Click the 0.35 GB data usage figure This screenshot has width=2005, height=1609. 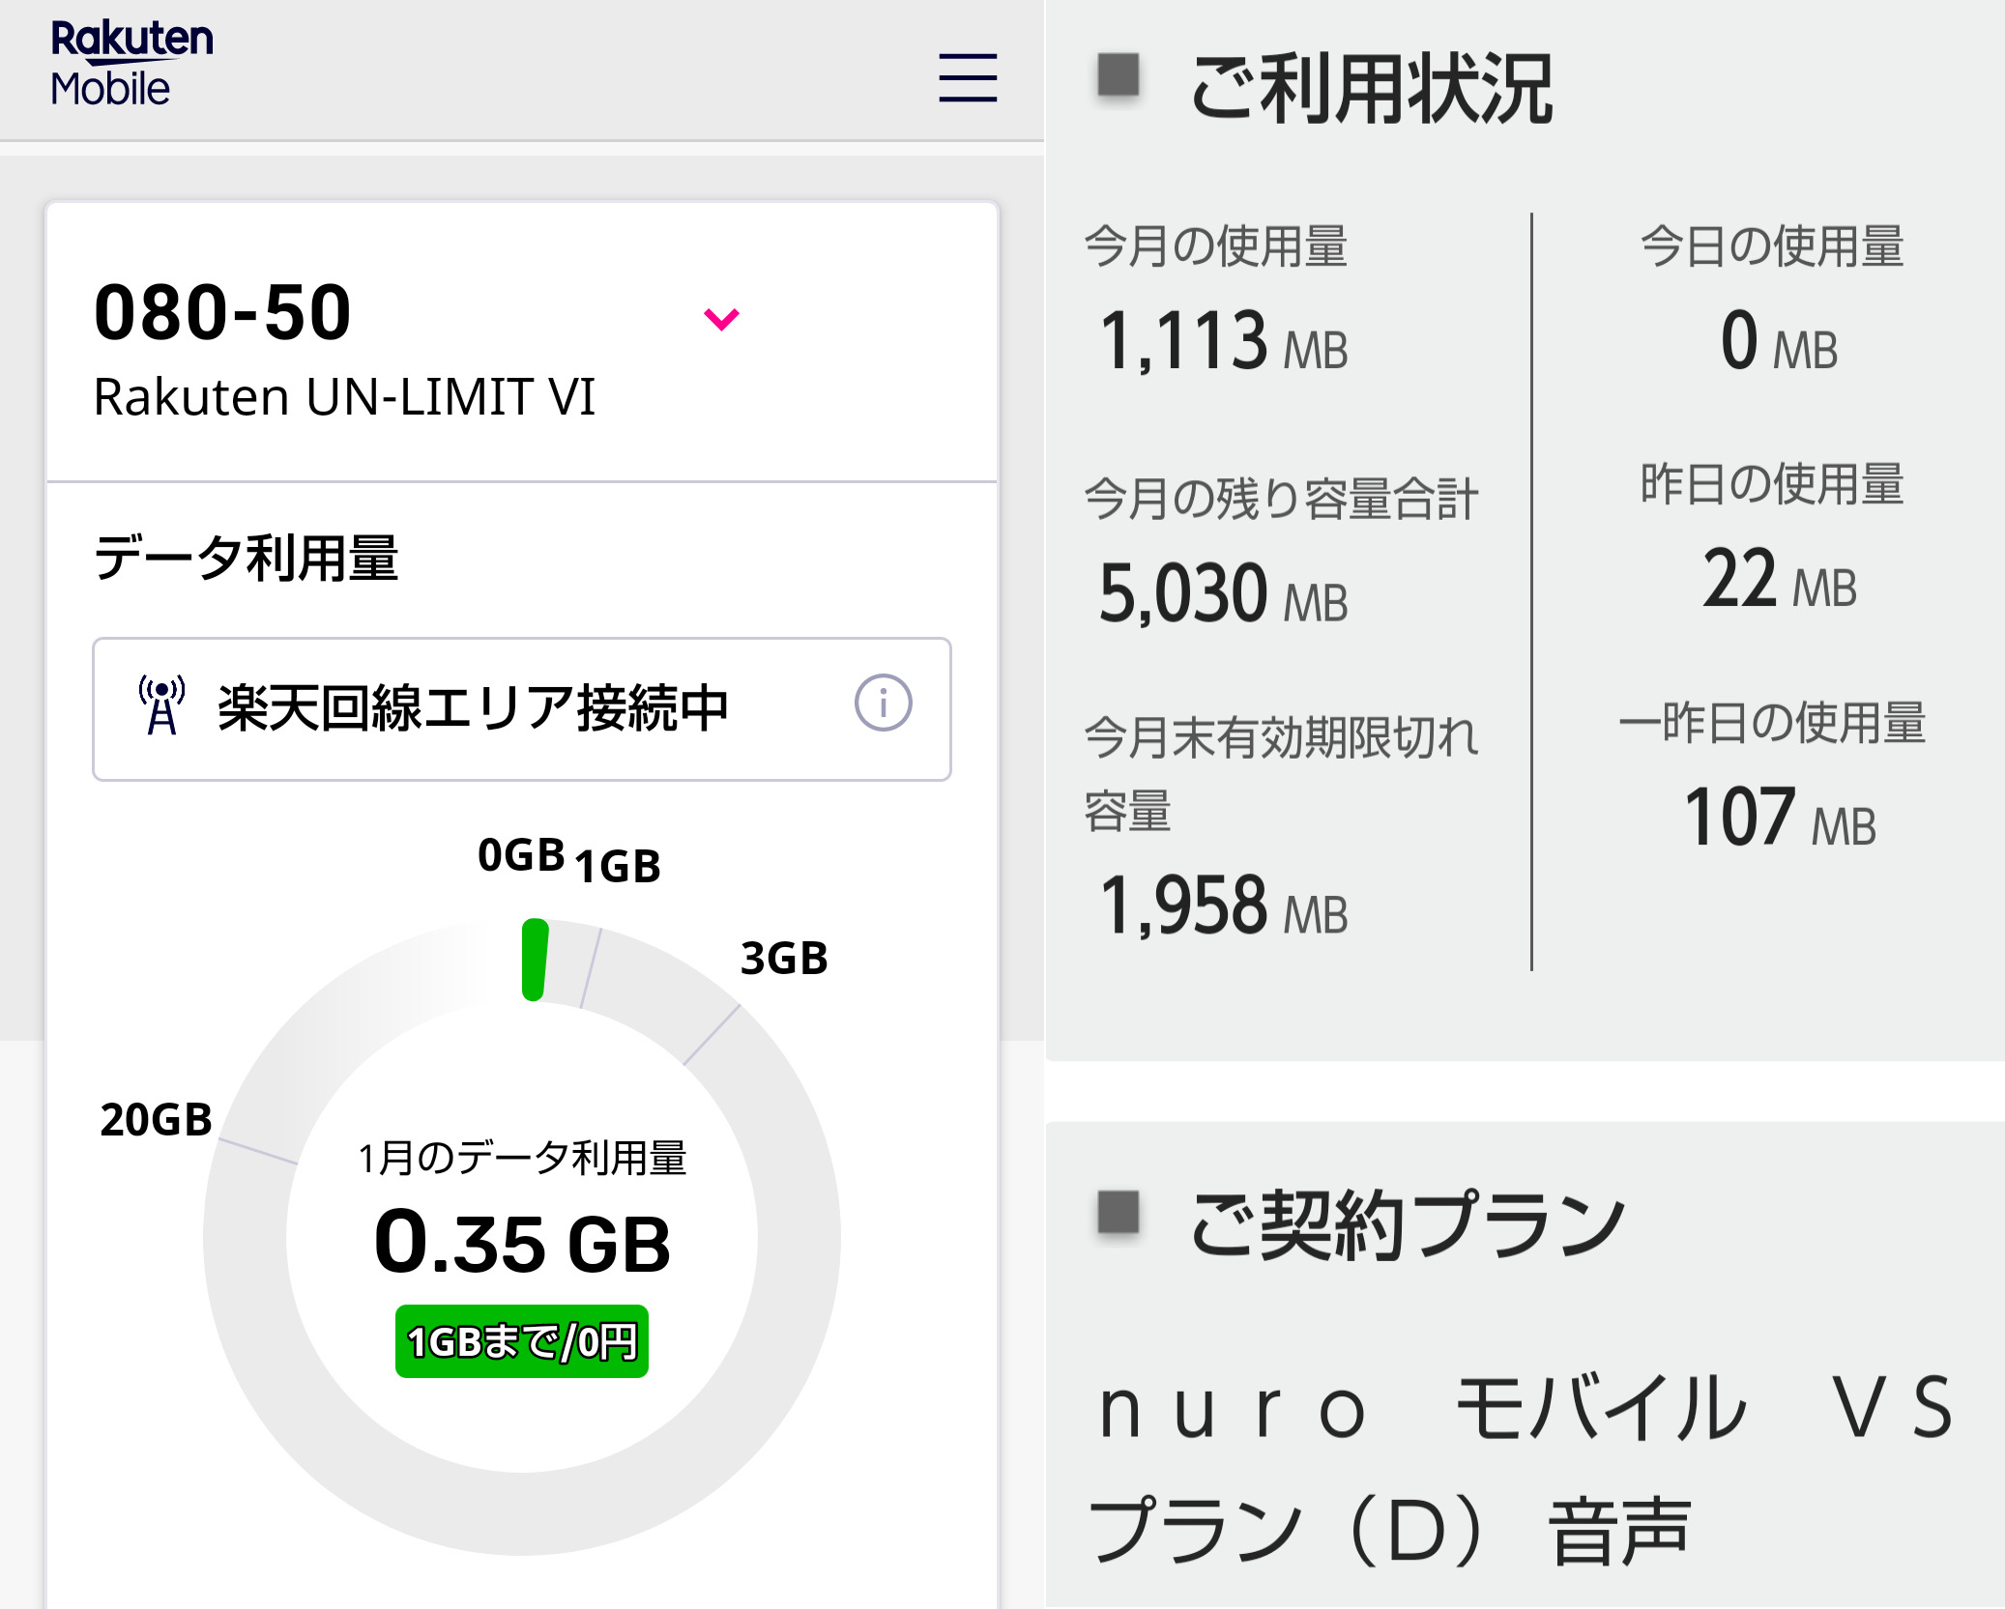(x=521, y=1243)
